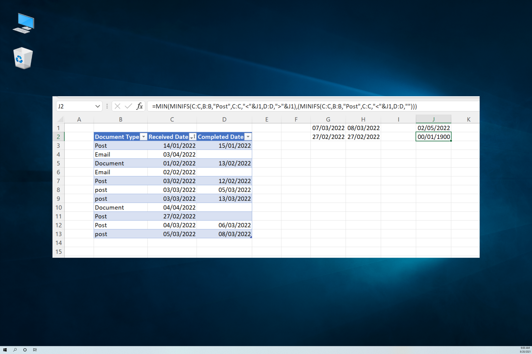Select row 1 header

pos(58,128)
